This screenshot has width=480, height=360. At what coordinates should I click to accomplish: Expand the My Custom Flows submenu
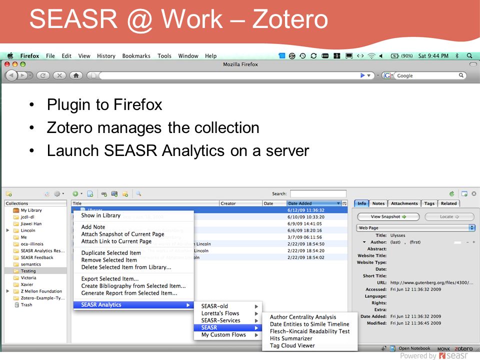click(228, 335)
